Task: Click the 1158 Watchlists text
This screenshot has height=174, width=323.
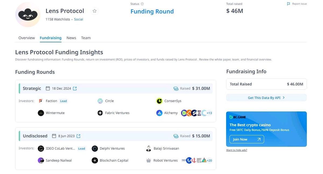Action: (58, 19)
